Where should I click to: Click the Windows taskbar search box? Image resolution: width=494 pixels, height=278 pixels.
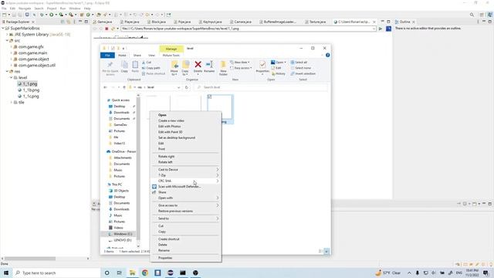pyautogui.click(x=56, y=273)
